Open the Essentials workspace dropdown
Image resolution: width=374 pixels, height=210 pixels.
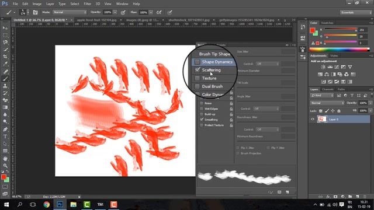356,12
